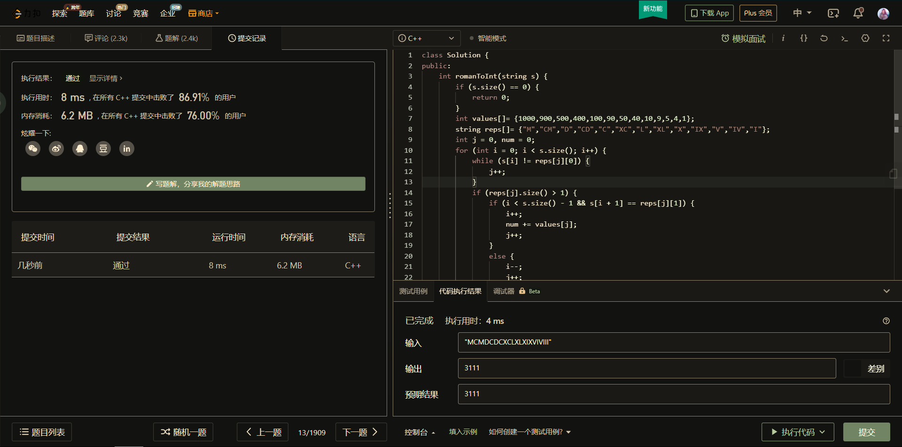902x447 pixels.
Task: Click 显示详情 link for details
Action: 106,78
